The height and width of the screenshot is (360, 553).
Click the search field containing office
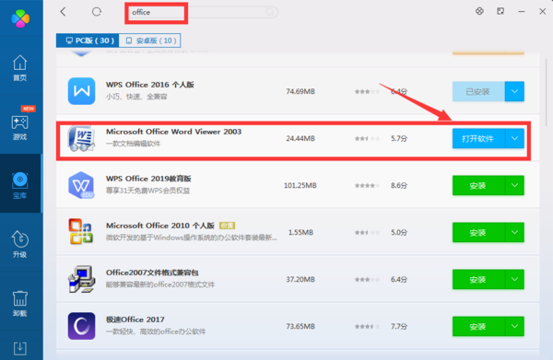click(x=201, y=12)
